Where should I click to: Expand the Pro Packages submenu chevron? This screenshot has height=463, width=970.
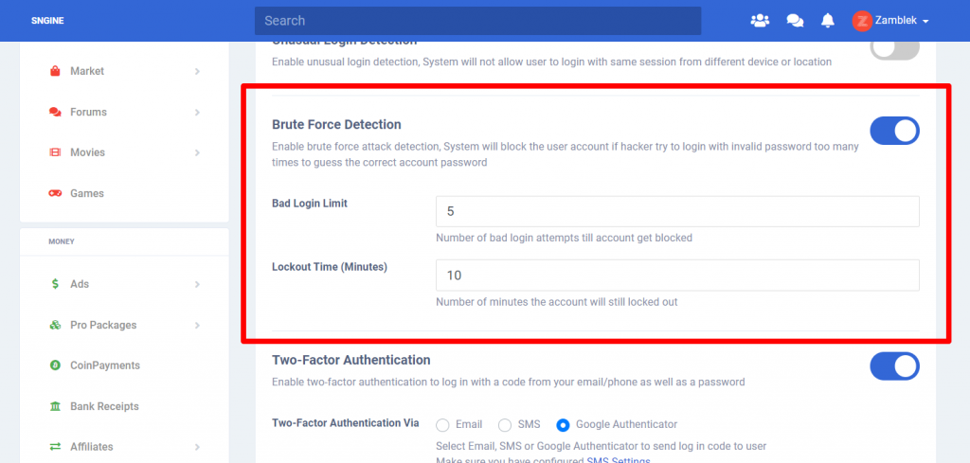tap(197, 325)
